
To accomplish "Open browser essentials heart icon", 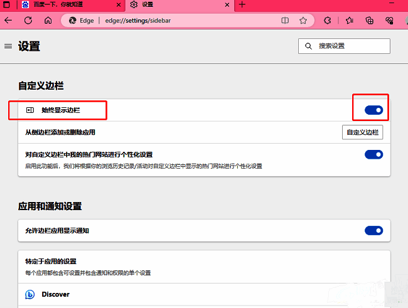I will [389, 20].
